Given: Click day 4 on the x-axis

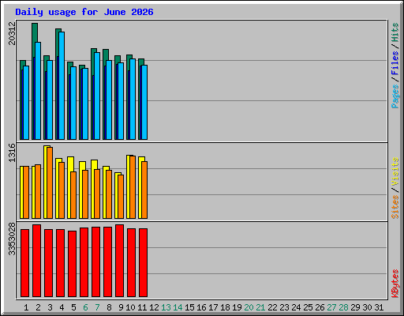Looking at the screenshot, I should click(x=62, y=307).
